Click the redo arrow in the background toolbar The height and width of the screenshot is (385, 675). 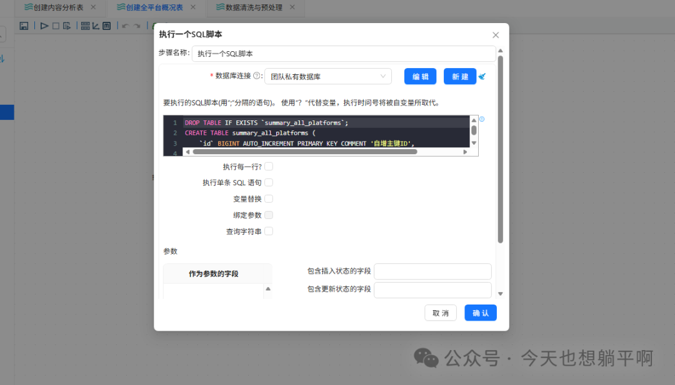[137, 26]
